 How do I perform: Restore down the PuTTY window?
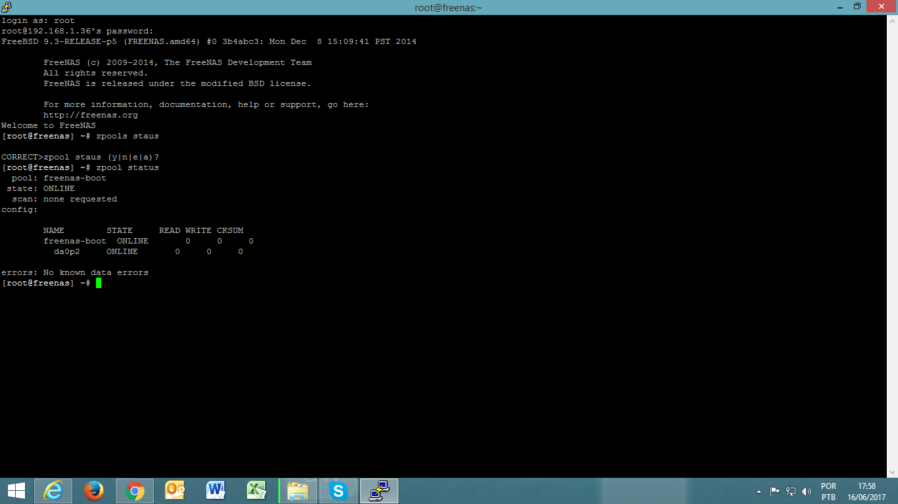[857, 7]
